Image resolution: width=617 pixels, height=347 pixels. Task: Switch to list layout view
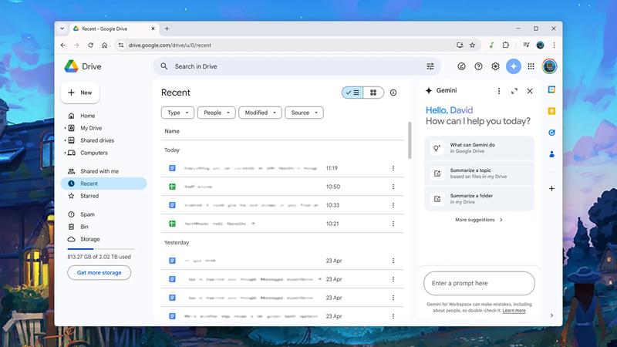click(x=352, y=93)
